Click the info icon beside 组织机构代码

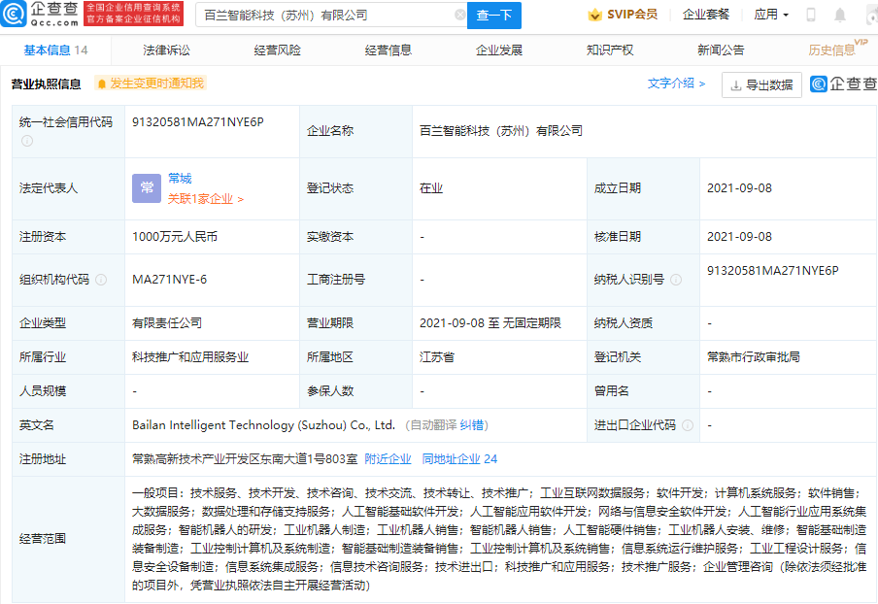[101, 280]
